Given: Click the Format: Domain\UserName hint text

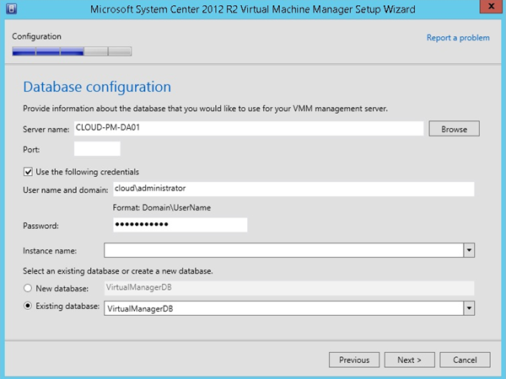Looking at the screenshot, I should click(162, 207).
